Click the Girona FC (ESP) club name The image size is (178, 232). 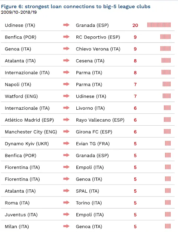tap(94, 132)
